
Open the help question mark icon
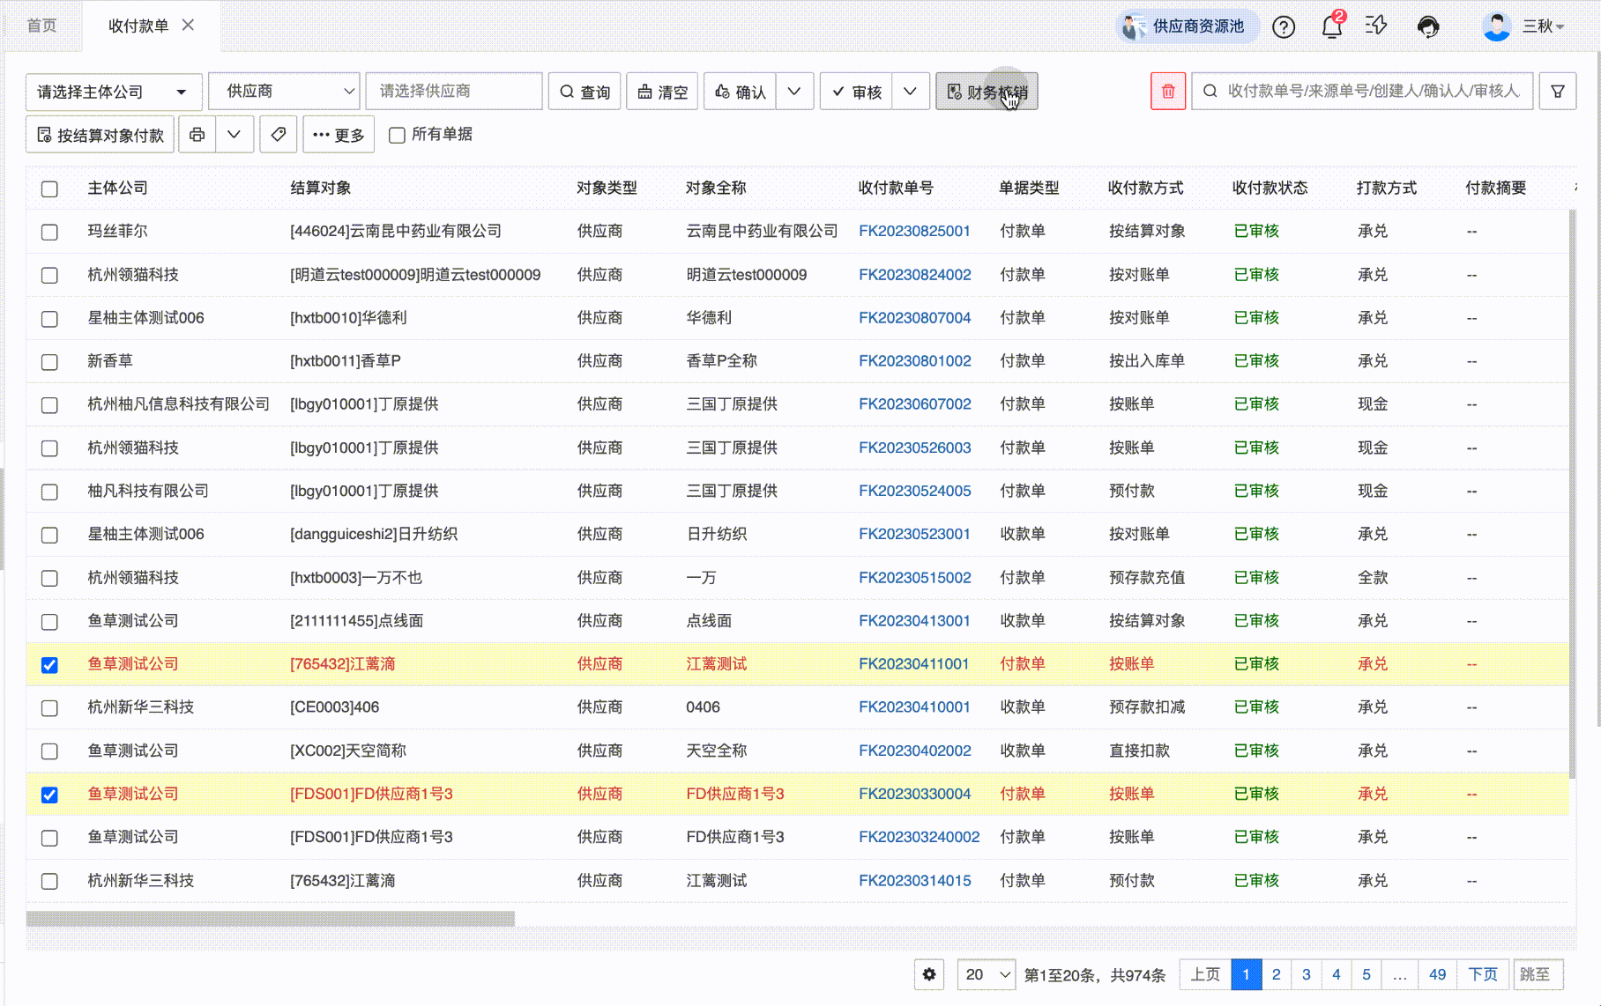[1284, 26]
